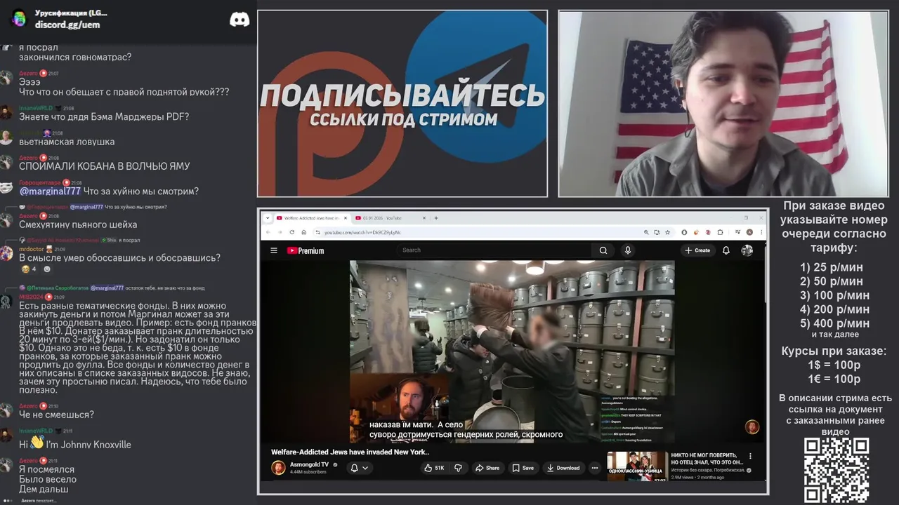Open YouTube notifications bell in the header

726,250
